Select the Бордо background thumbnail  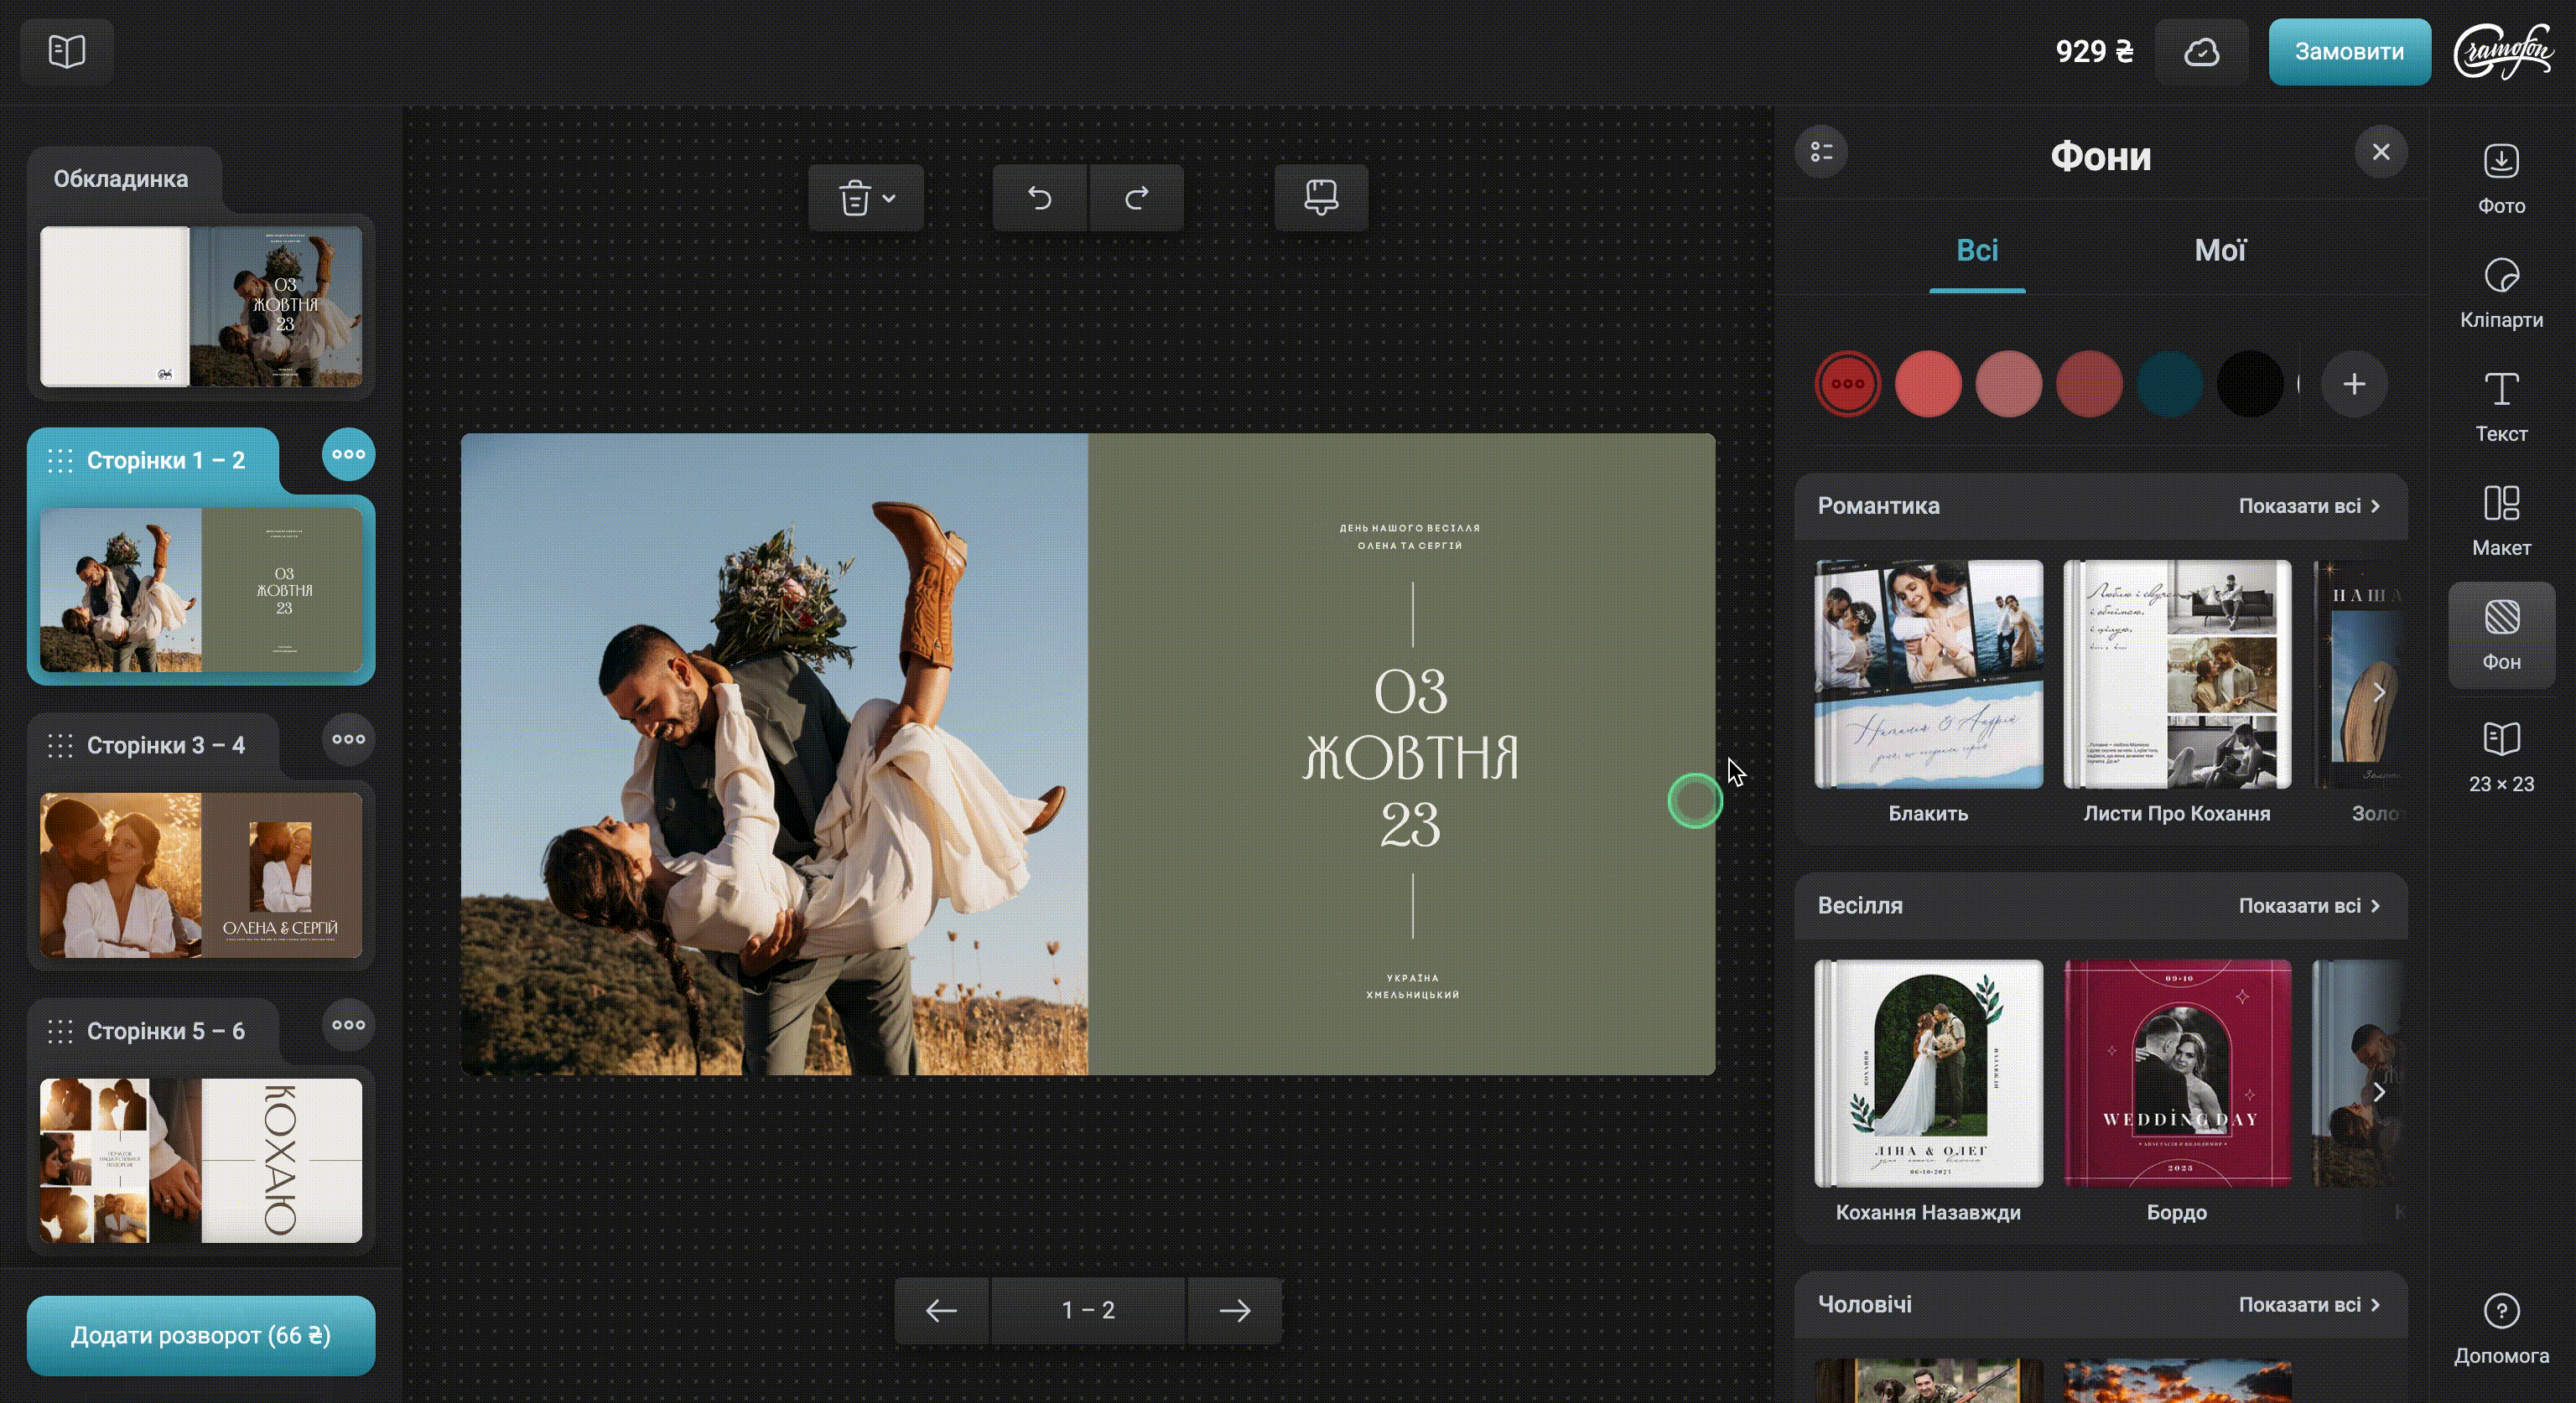click(2176, 1074)
